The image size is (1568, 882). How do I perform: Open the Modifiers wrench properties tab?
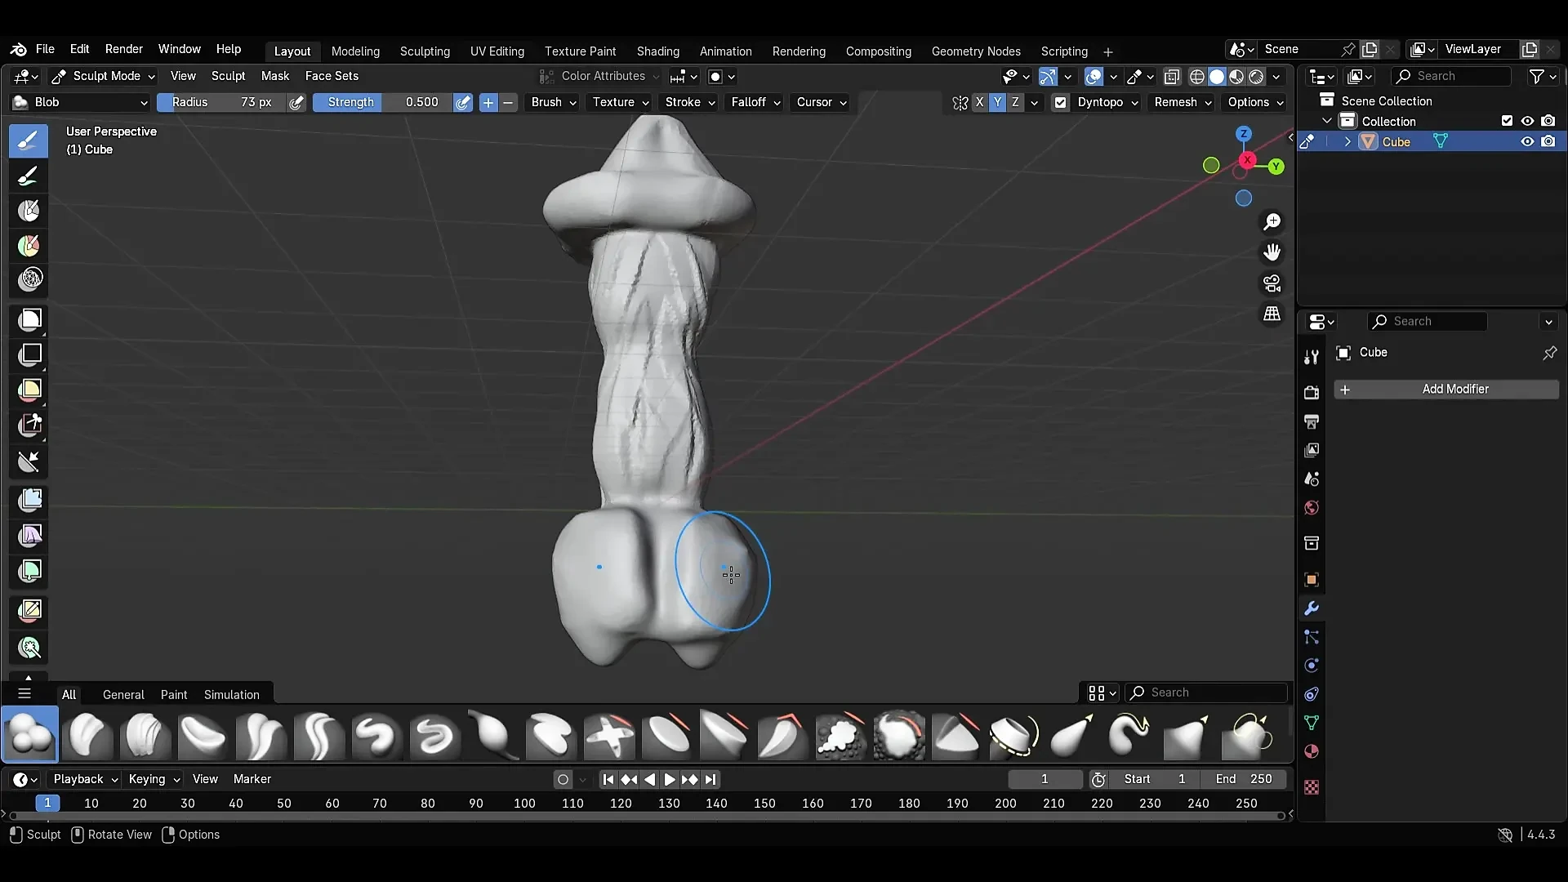pyautogui.click(x=1312, y=608)
